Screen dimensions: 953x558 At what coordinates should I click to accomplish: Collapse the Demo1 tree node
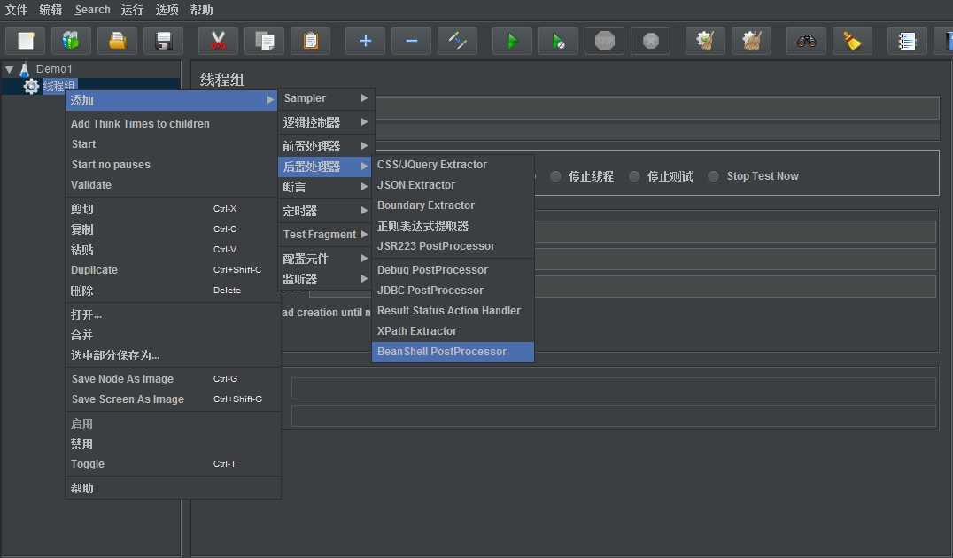click(9, 69)
